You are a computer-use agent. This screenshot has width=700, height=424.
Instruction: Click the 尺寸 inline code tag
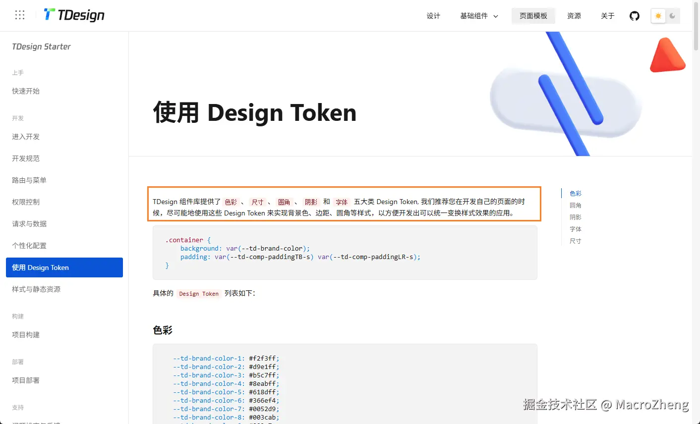pyautogui.click(x=258, y=202)
